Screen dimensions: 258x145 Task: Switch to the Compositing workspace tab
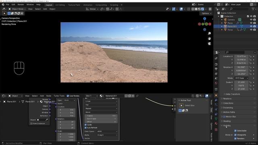101,5
